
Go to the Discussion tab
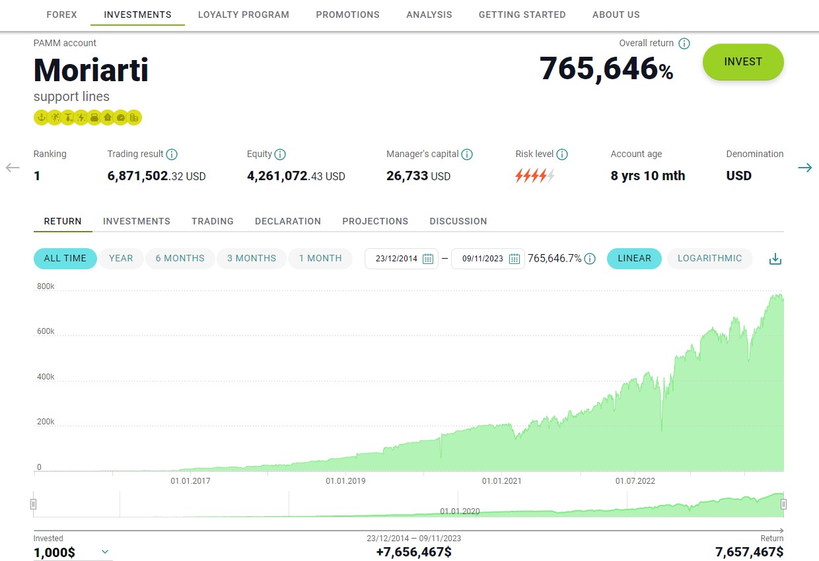[458, 221]
